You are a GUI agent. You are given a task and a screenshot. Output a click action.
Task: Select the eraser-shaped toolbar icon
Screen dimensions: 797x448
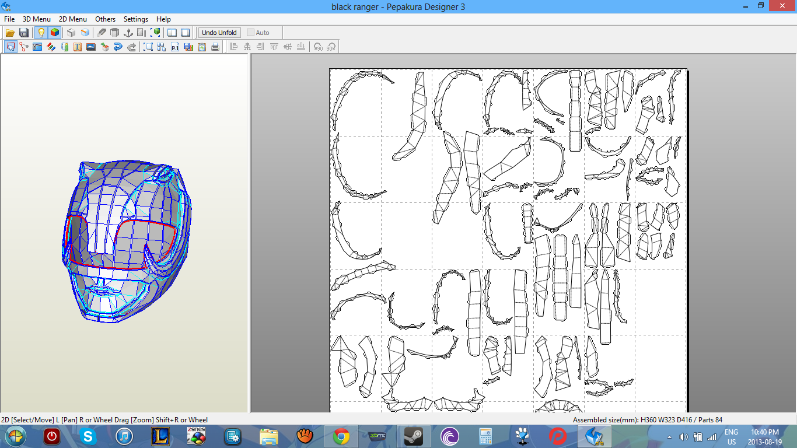tap(102, 33)
